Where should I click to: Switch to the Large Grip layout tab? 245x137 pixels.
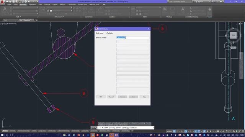[x=42, y=131]
